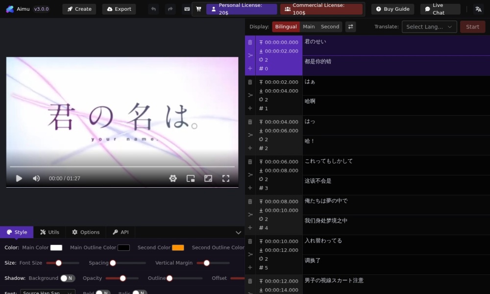Open the Font family dropdown

click(x=48, y=292)
